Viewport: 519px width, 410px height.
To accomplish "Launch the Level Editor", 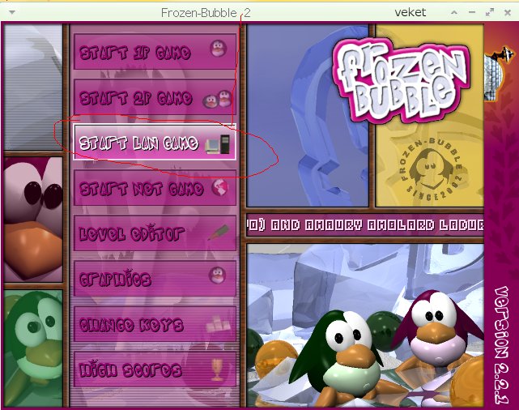I will [155, 233].
